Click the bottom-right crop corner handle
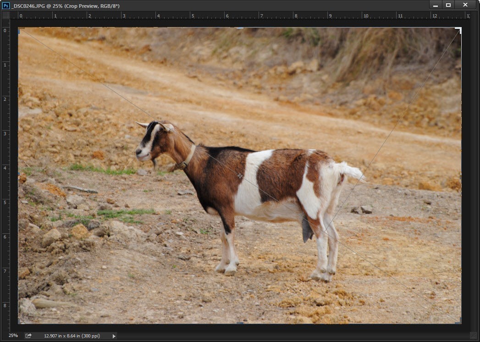The image size is (480, 342). coord(459,322)
